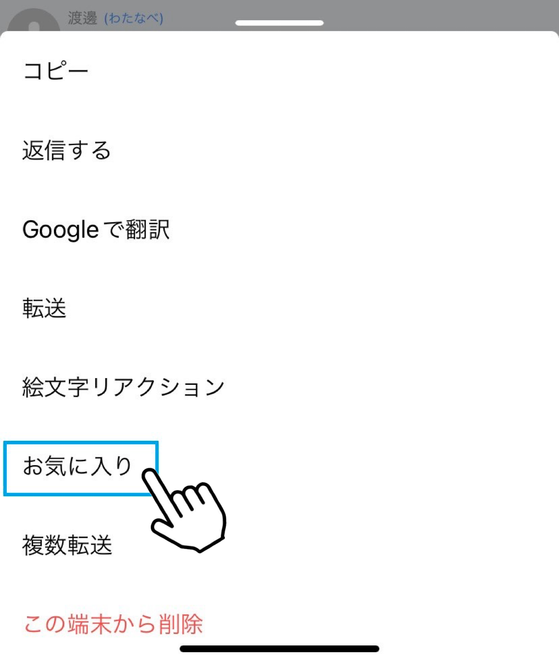Click the blank sheet area beside 転送
The width and height of the screenshot is (559, 663).
pyautogui.click(x=337, y=309)
